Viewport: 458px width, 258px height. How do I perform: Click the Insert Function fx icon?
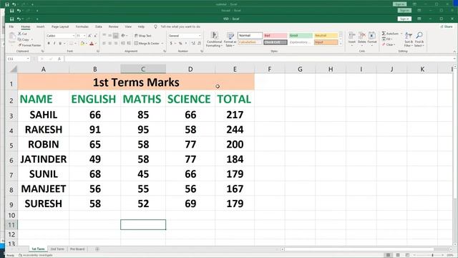point(59,59)
